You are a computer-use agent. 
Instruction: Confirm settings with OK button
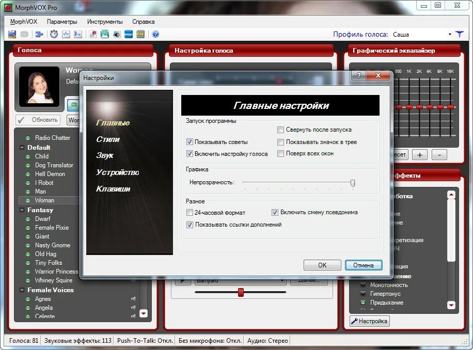[322, 265]
